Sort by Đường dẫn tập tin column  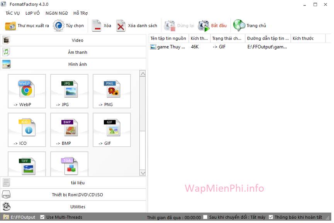(x=268, y=38)
